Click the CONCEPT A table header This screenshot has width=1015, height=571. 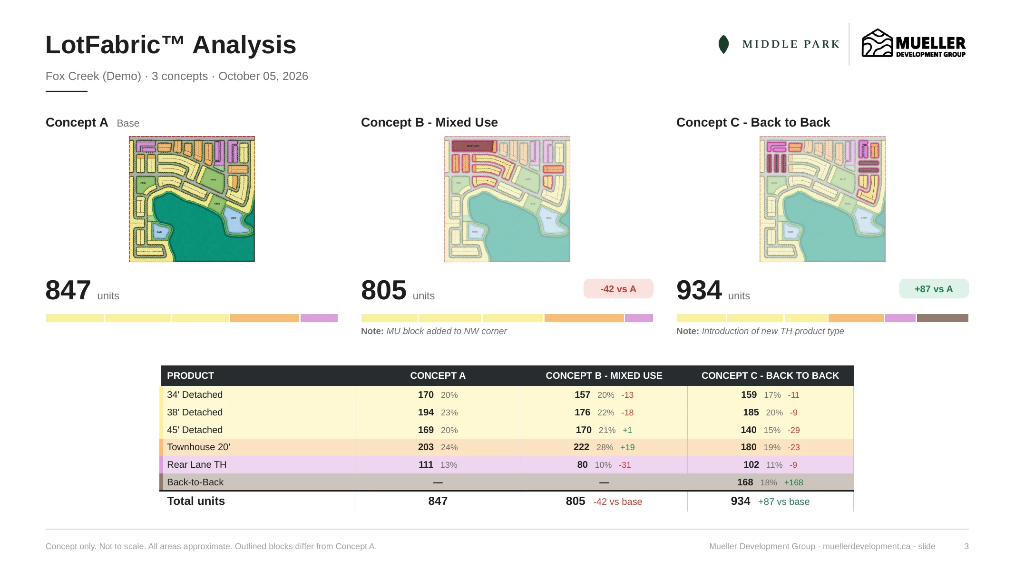438,375
